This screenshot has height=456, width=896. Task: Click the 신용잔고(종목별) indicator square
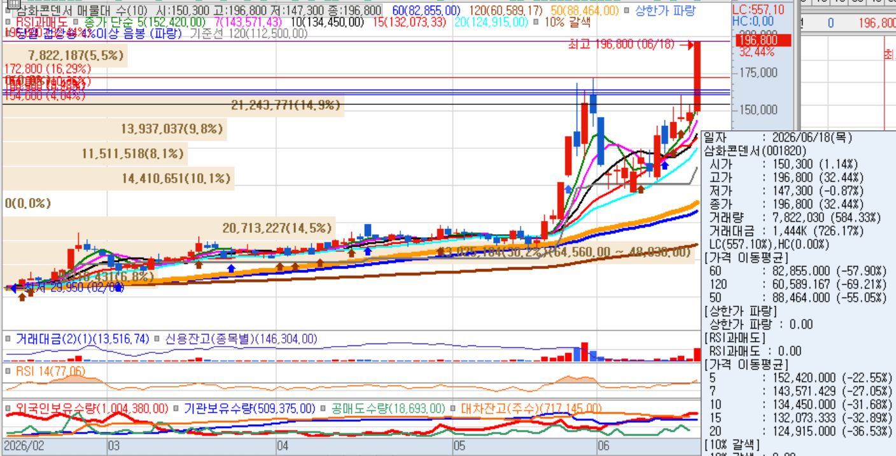click(156, 339)
